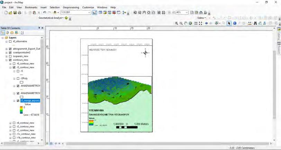Open the map scale 1:31,931 dropdown

(89, 12)
